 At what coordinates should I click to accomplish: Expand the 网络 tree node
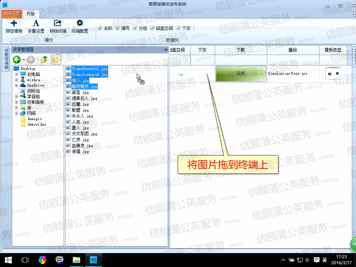[16, 113]
